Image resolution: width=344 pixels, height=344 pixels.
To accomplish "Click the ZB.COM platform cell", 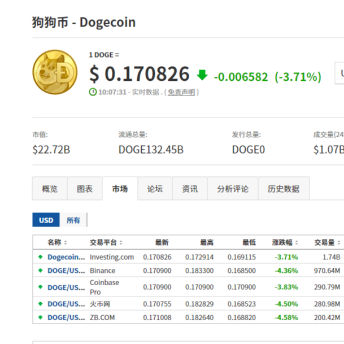I will pyautogui.click(x=102, y=317).
